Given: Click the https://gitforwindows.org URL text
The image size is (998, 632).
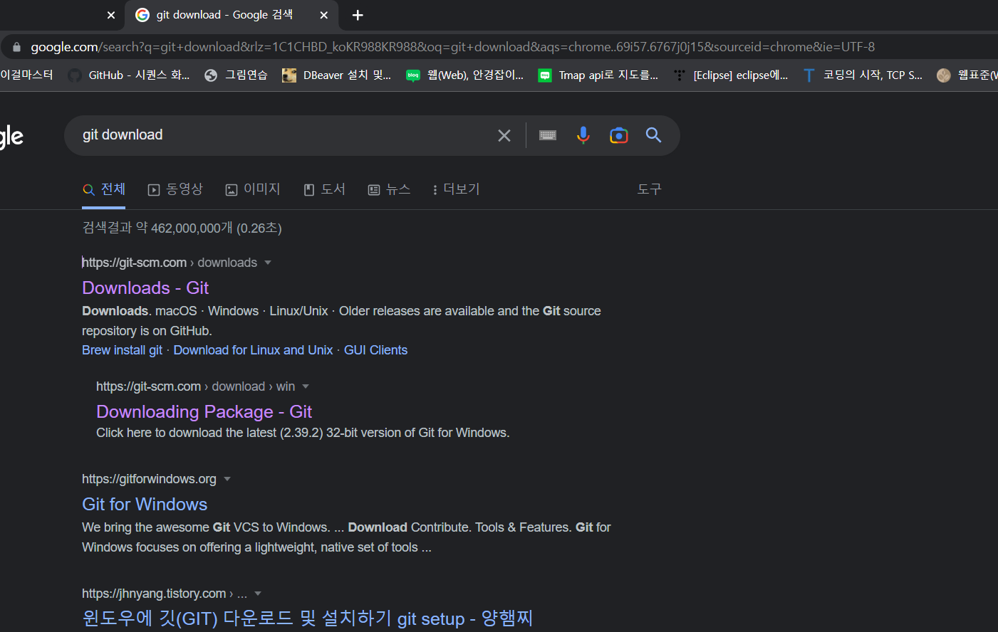Looking at the screenshot, I should click(x=149, y=479).
